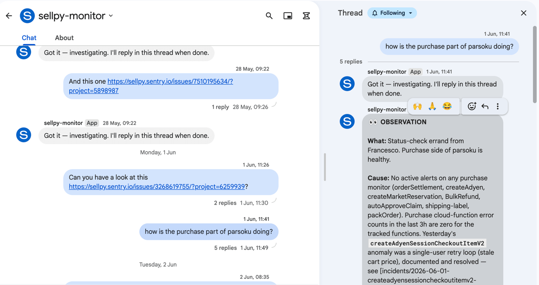Image resolution: width=539 pixels, height=285 pixels.
Task: Click the sellpy-monitor avatar on the 28 May 09:22 message
Action: click(24, 135)
